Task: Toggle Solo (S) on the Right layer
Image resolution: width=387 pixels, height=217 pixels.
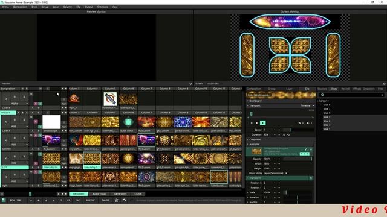Action: point(24,174)
